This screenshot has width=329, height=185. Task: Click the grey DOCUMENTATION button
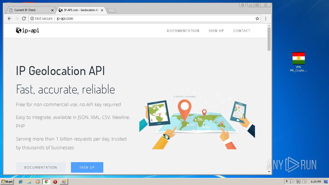tap(41, 167)
